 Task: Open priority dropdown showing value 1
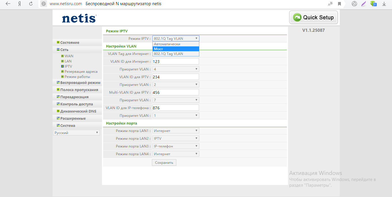click(176, 115)
